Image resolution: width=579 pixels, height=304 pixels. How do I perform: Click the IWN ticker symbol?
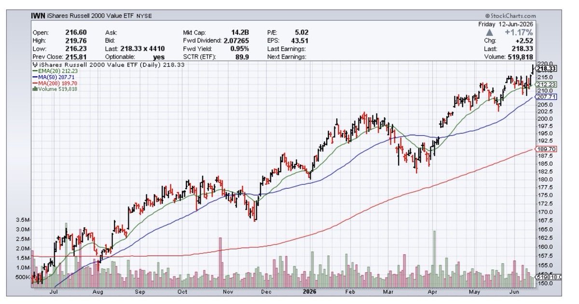[39, 16]
